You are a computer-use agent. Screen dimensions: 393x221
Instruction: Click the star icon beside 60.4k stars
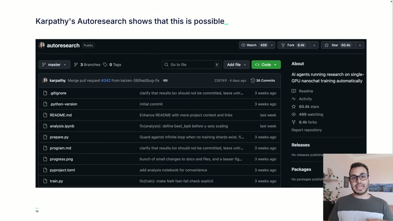(294, 106)
